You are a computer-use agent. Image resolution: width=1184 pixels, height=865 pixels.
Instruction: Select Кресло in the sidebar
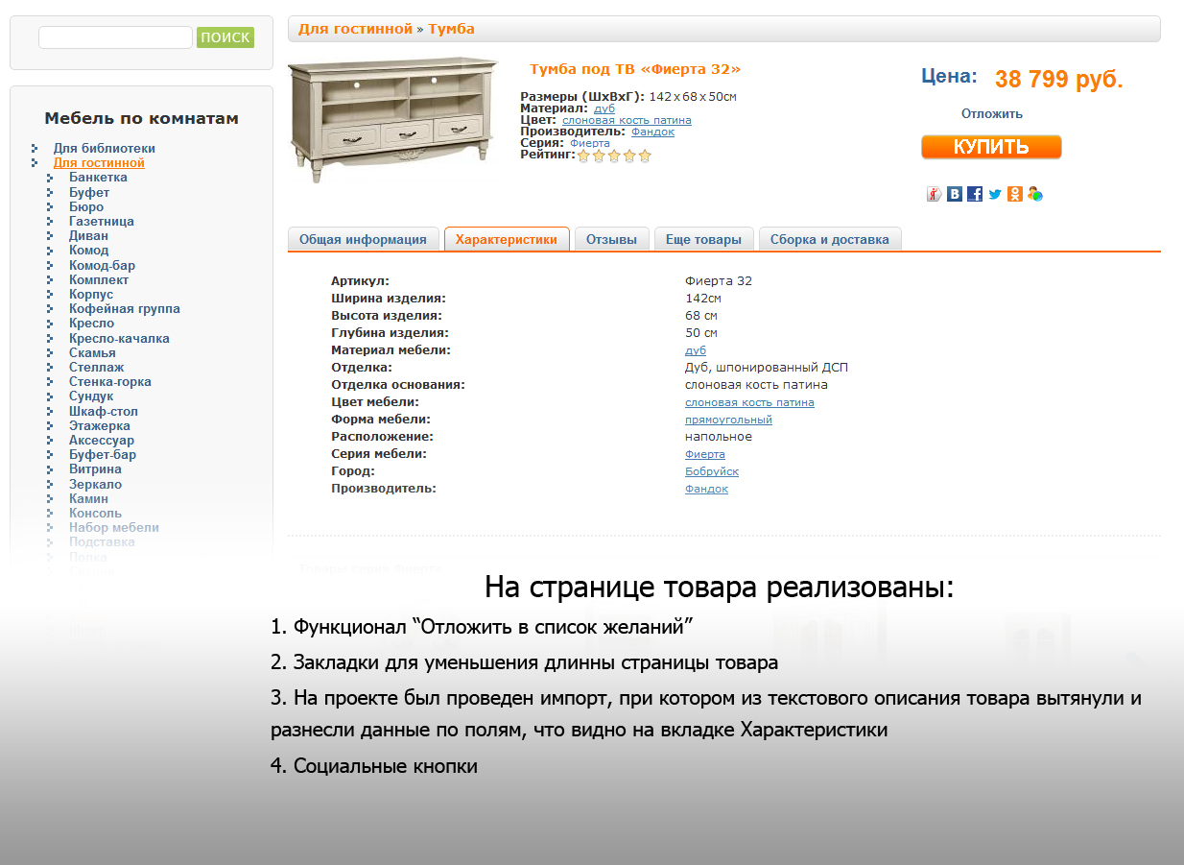[91, 323]
